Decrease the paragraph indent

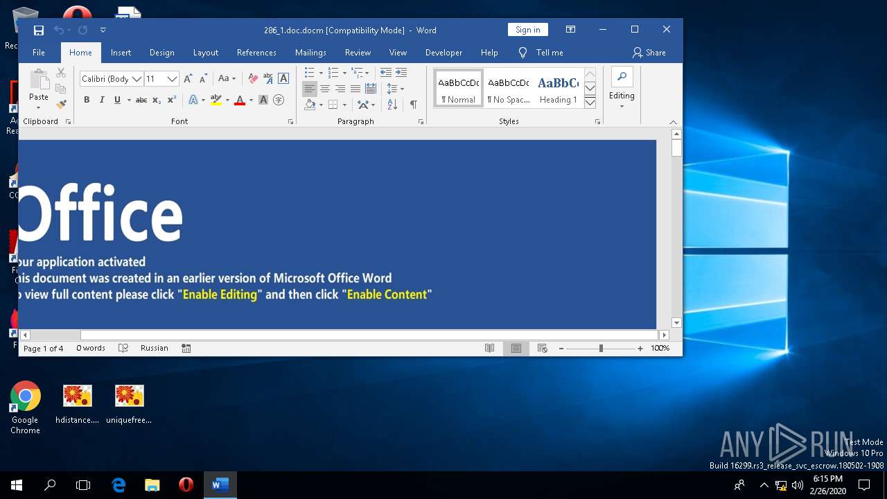[386, 73]
